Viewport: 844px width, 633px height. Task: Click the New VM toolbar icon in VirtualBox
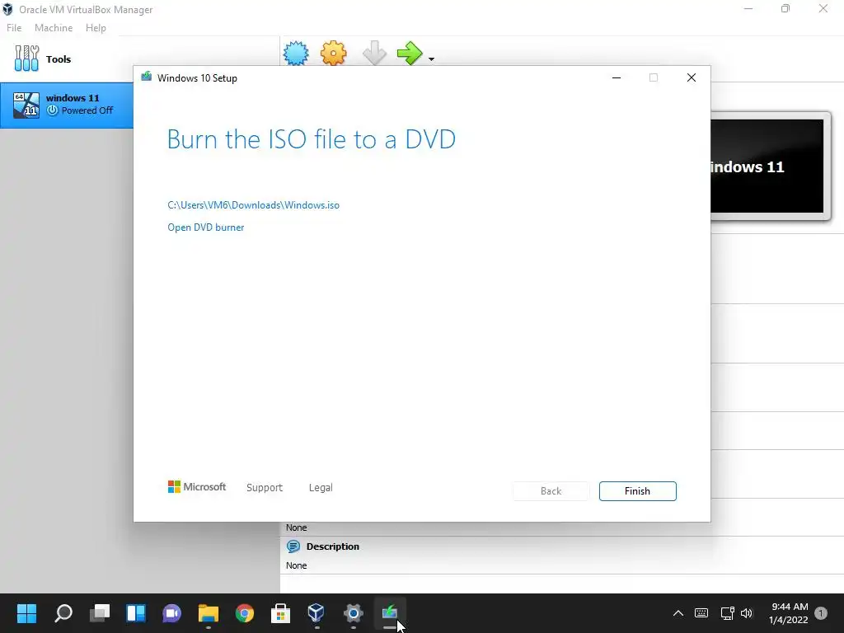click(x=296, y=54)
